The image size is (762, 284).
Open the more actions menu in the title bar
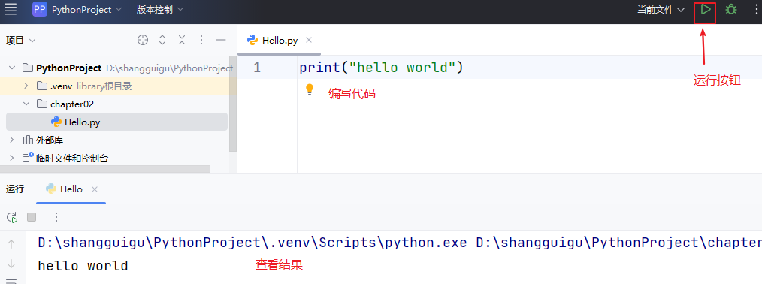tap(757, 9)
